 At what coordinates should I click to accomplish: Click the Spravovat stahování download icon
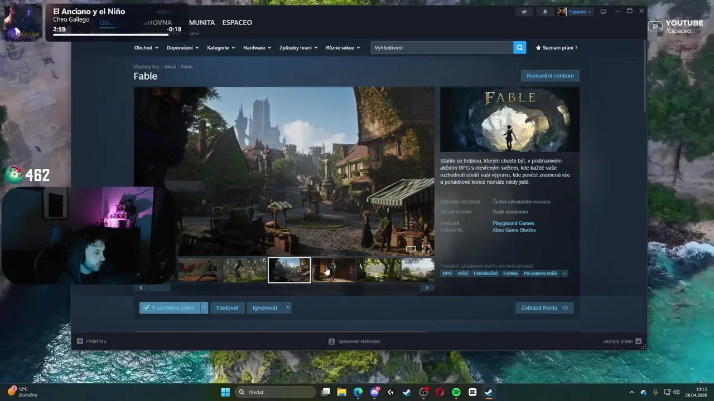(332, 341)
